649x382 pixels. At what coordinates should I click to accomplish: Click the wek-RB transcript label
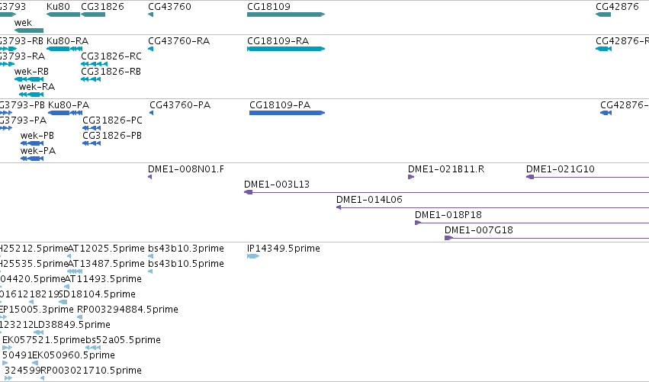pyautogui.click(x=31, y=72)
